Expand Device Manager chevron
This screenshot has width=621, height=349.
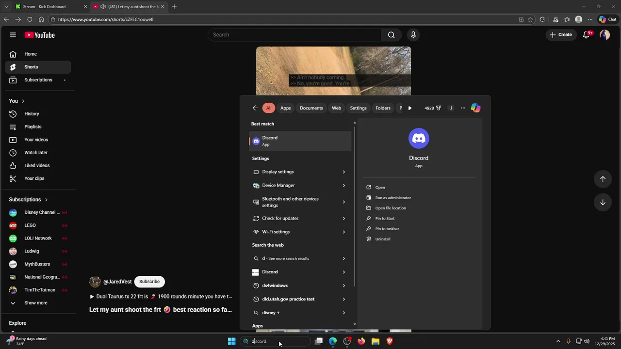pyautogui.click(x=343, y=185)
